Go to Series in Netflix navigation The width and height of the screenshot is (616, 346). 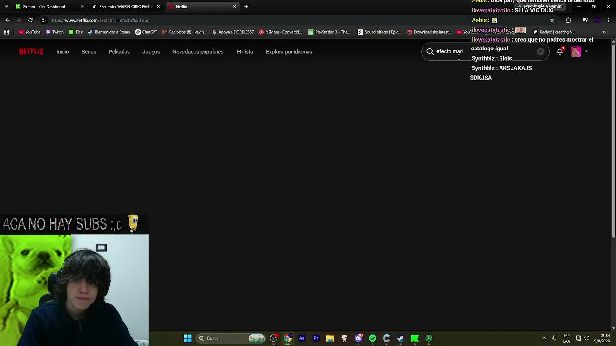coord(89,52)
